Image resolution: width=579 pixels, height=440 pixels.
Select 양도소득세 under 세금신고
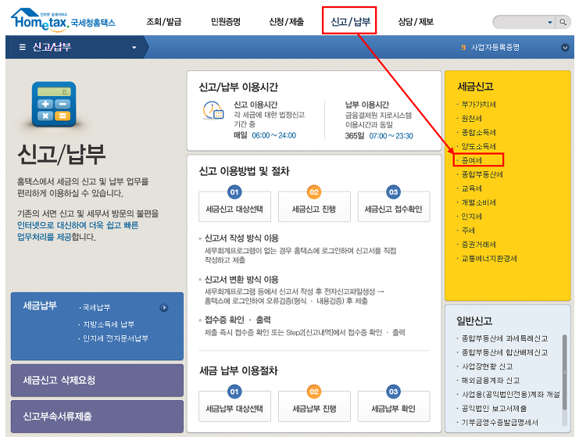click(478, 146)
